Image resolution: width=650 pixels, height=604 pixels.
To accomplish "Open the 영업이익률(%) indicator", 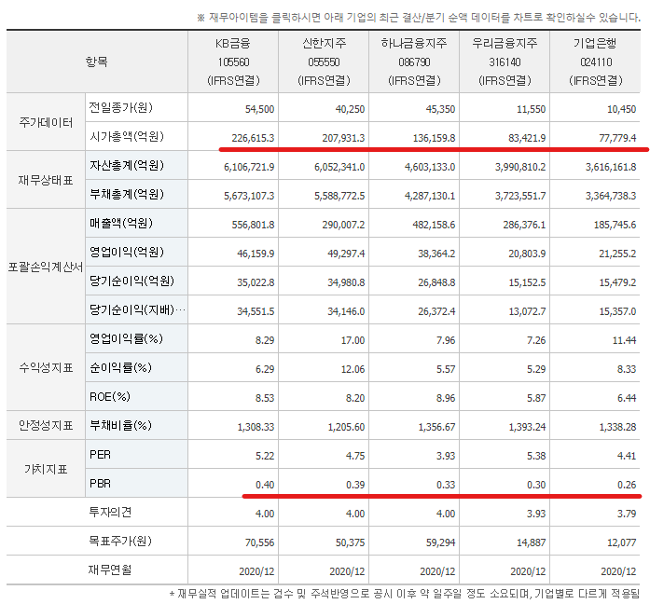I will [x=126, y=338].
